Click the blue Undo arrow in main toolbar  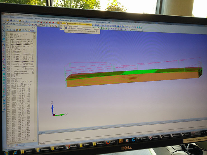(x=29, y=21)
